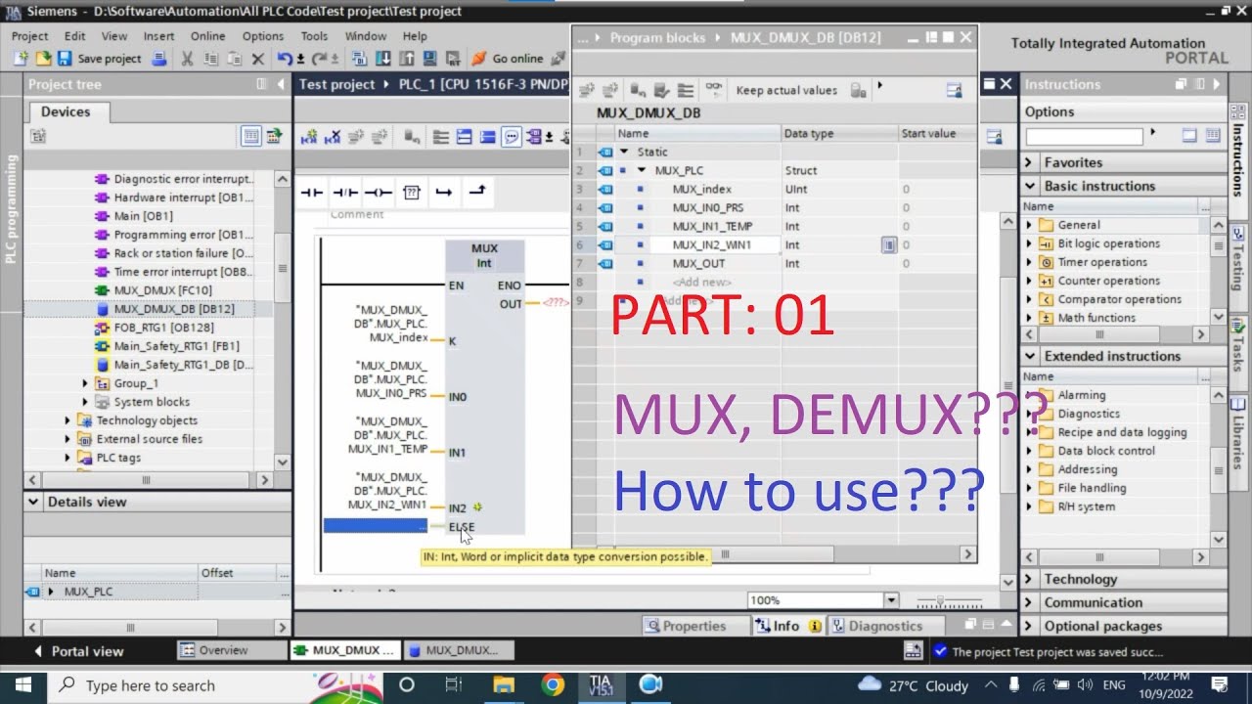Insert a normally open contact

(312, 193)
